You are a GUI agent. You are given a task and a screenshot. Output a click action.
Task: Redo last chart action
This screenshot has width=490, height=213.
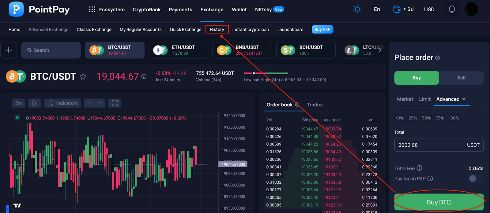tap(99, 103)
